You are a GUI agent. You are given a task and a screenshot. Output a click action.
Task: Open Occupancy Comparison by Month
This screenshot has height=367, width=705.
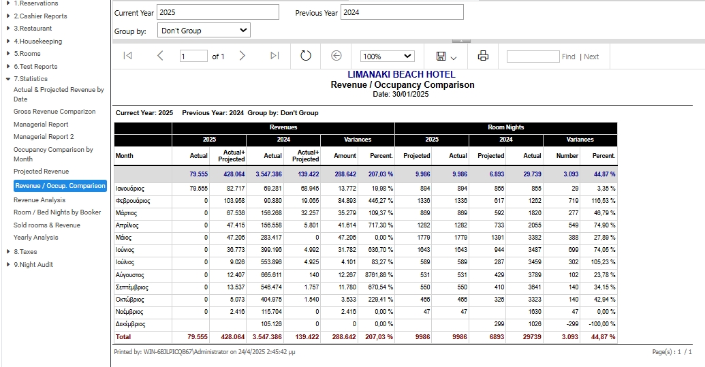click(53, 154)
